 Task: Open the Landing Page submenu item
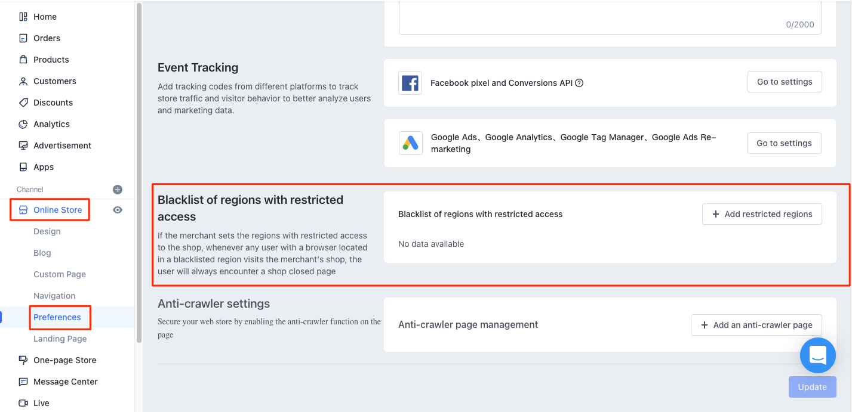pyautogui.click(x=60, y=339)
